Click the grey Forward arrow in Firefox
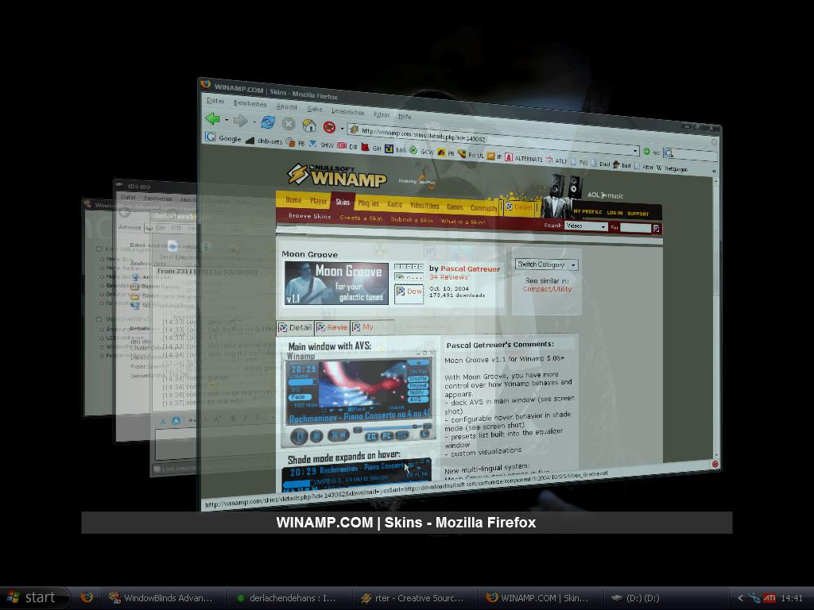Viewport: 814px width, 610px height. coord(240,121)
